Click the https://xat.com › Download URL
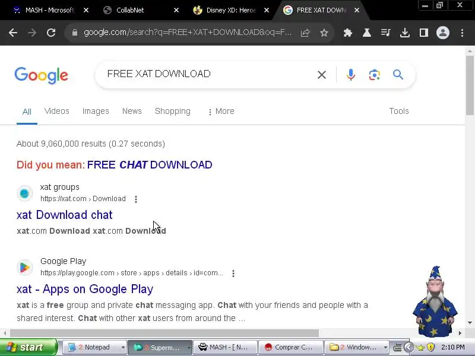Screen dimensions: 475x356 (83, 199)
